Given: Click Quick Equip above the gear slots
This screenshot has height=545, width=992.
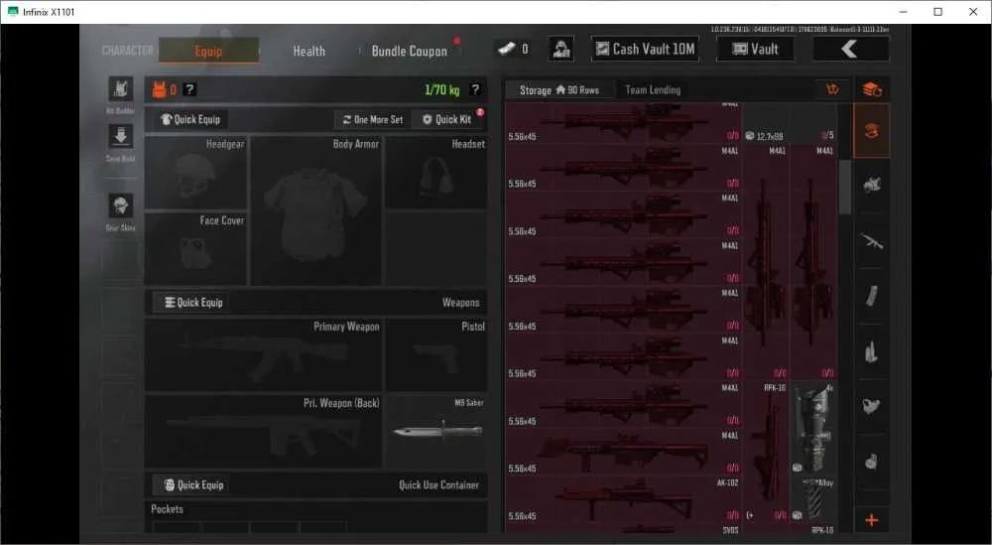Looking at the screenshot, I should (x=190, y=120).
